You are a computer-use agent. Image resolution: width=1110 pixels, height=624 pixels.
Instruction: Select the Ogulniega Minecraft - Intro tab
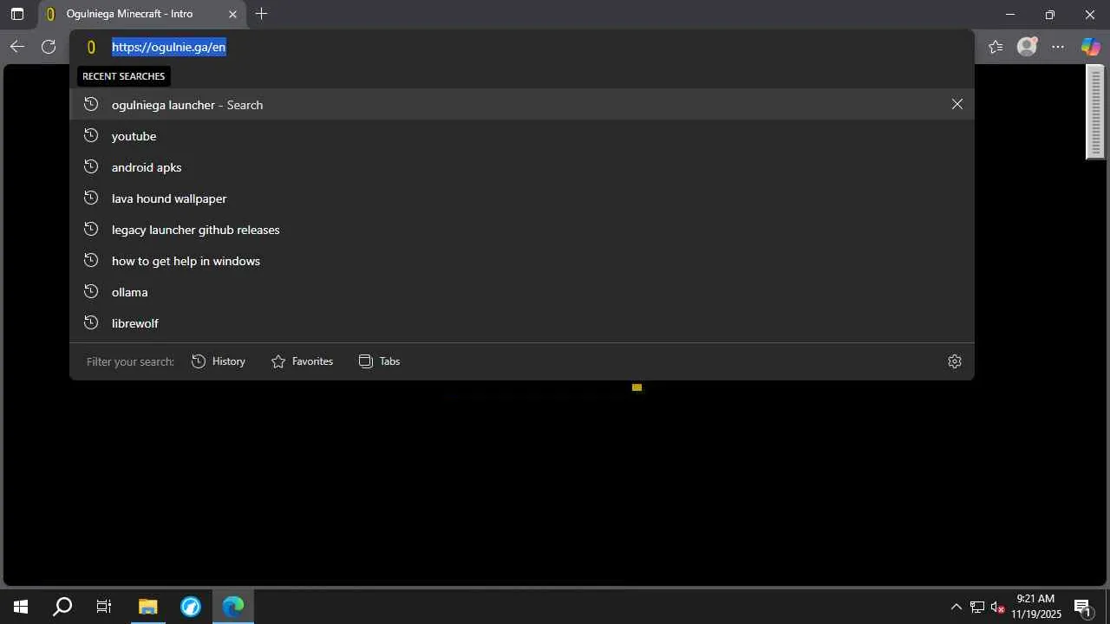pos(143,14)
